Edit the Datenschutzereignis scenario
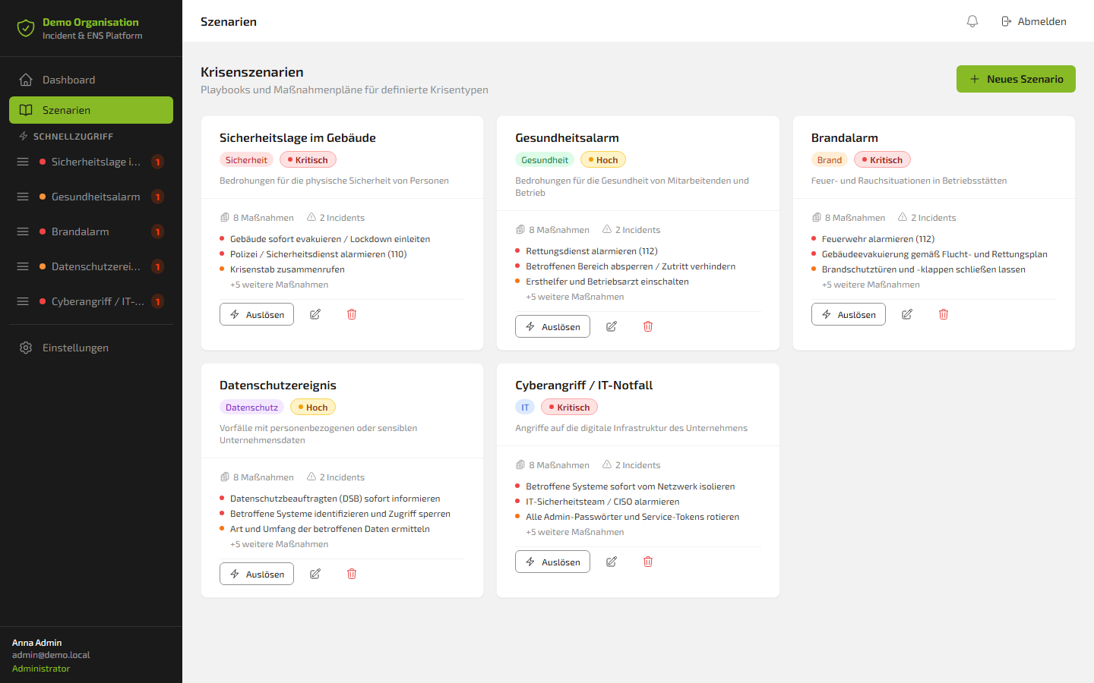 (315, 574)
